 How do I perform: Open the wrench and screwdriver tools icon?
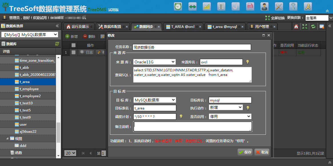[279, 7]
